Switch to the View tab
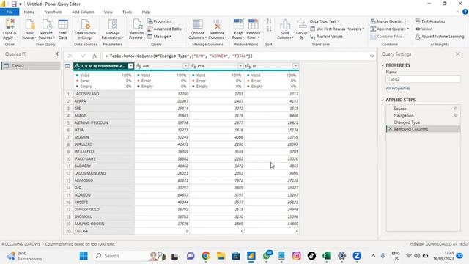Viewport: 469px width, 264px height. tap(108, 12)
